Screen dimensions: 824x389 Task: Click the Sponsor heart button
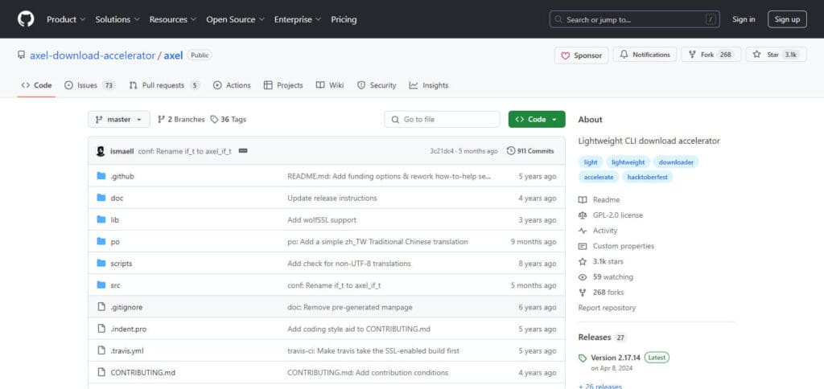[x=581, y=55]
